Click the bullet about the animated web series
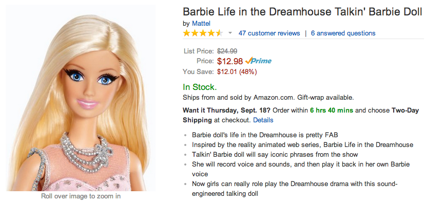Image resolution: width=425 pixels, height=202 pixels. click(x=302, y=145)
